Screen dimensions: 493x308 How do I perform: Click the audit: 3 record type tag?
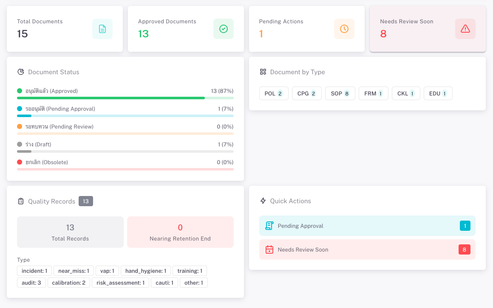(31, 283)
